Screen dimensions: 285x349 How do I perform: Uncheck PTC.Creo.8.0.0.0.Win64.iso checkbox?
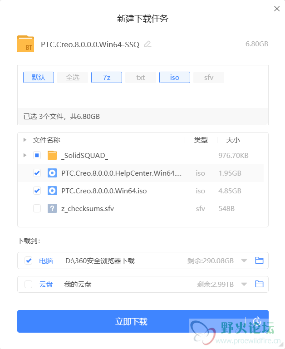click(37, 191)
